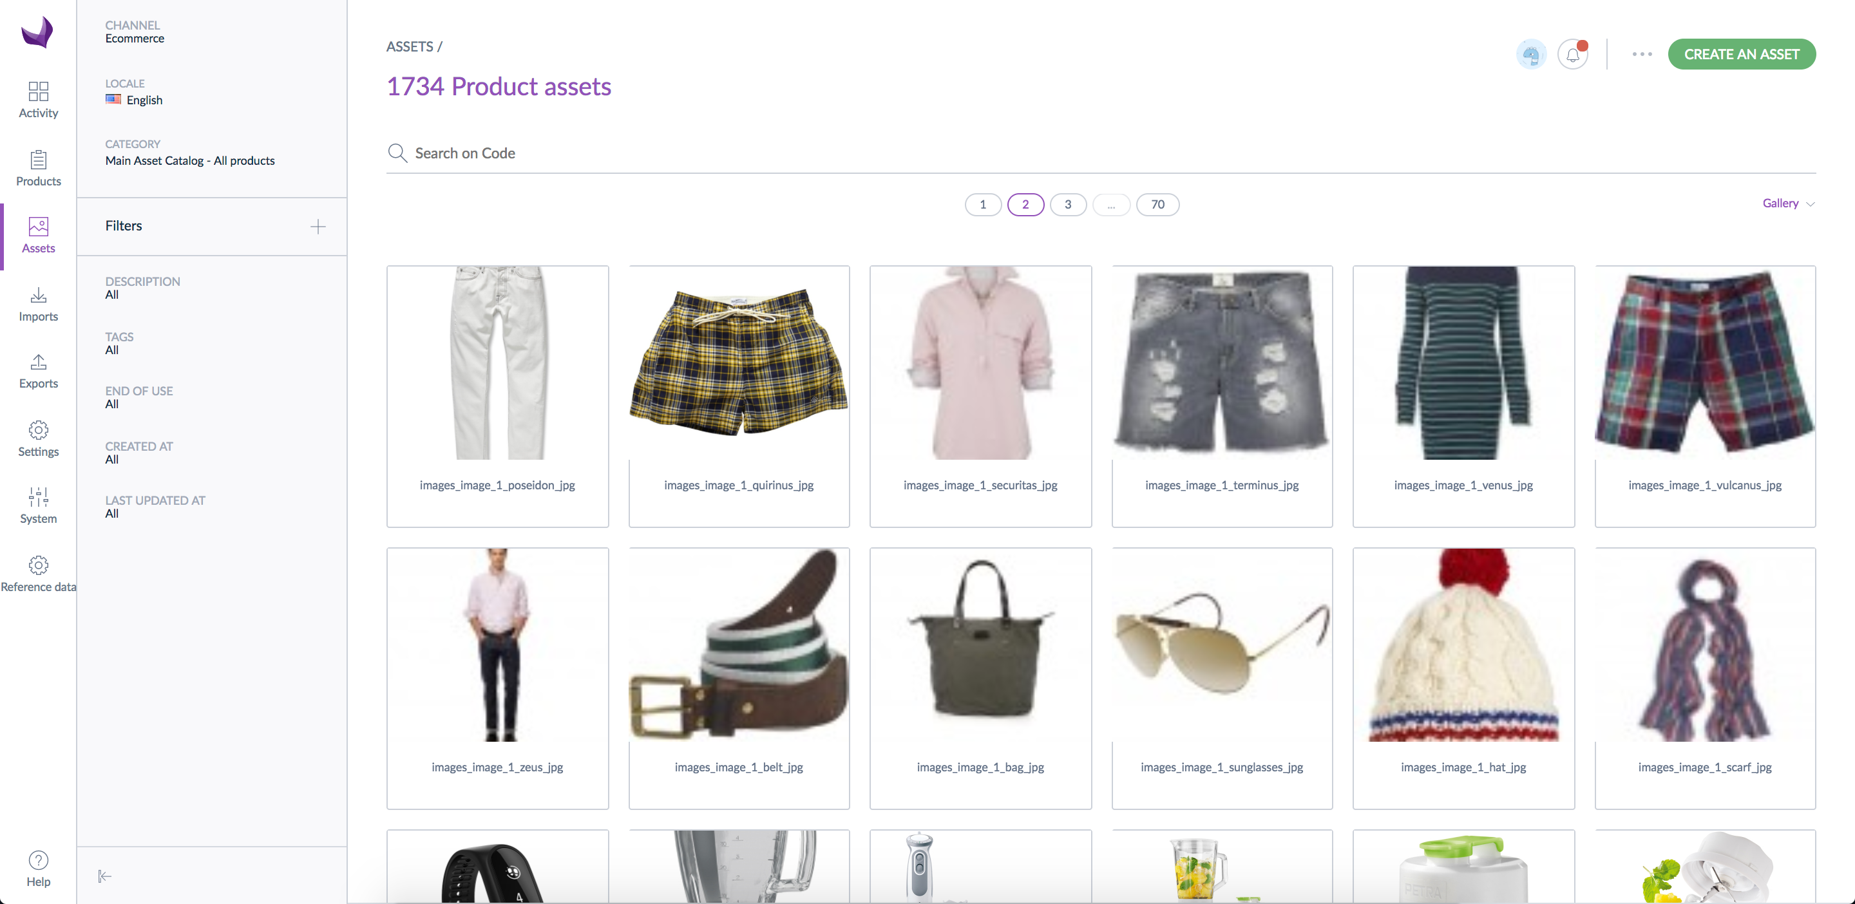This screenshot has width=1855, height=904.
Task: Open the notifications bell icon
Action: point(1574,53)
